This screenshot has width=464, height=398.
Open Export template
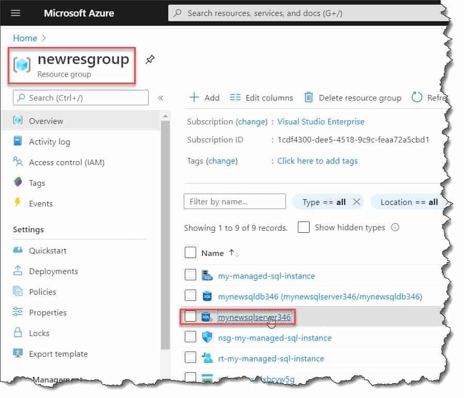coord(58,354)
